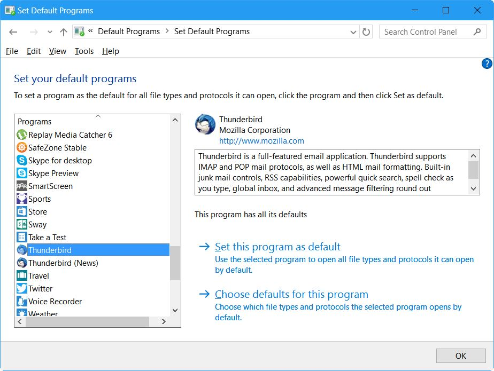The height and width of the screenshot is (371, 494).
Task: Click Set Default Programs breadcrumb segment
Action: (x=212, y=31)
